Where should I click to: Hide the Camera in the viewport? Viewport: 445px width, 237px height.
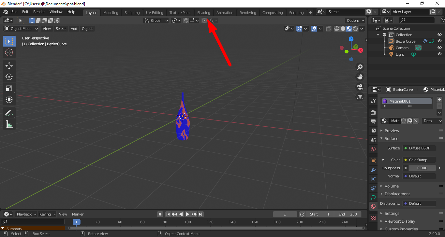pyautogui.click(x=439, y=48)
